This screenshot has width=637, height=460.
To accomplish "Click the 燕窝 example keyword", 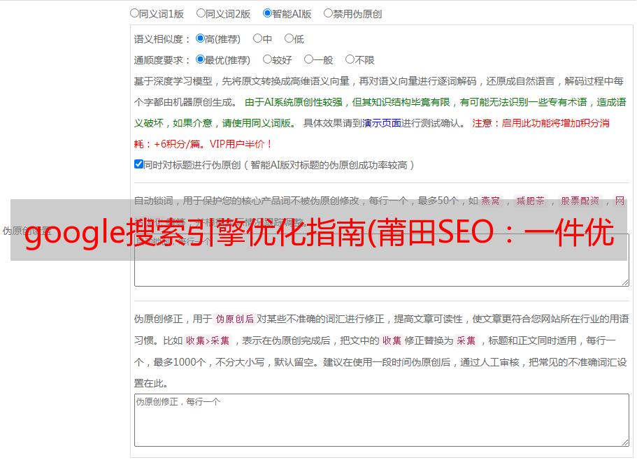I will [x=491, y=201].
